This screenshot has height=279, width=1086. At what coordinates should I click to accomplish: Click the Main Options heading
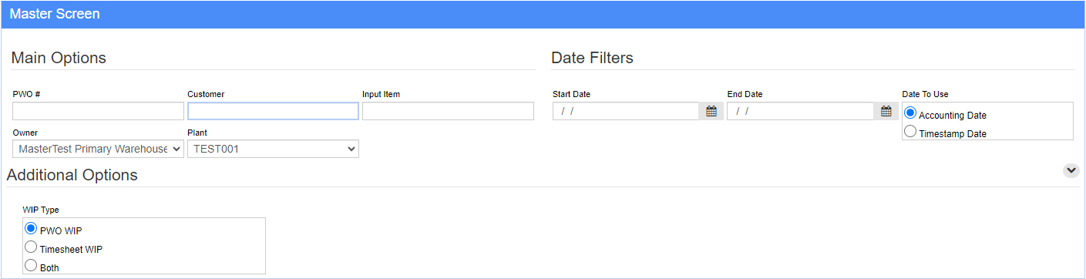59,58
